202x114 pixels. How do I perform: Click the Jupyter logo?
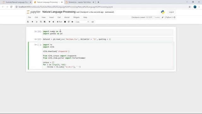[34, 12]
